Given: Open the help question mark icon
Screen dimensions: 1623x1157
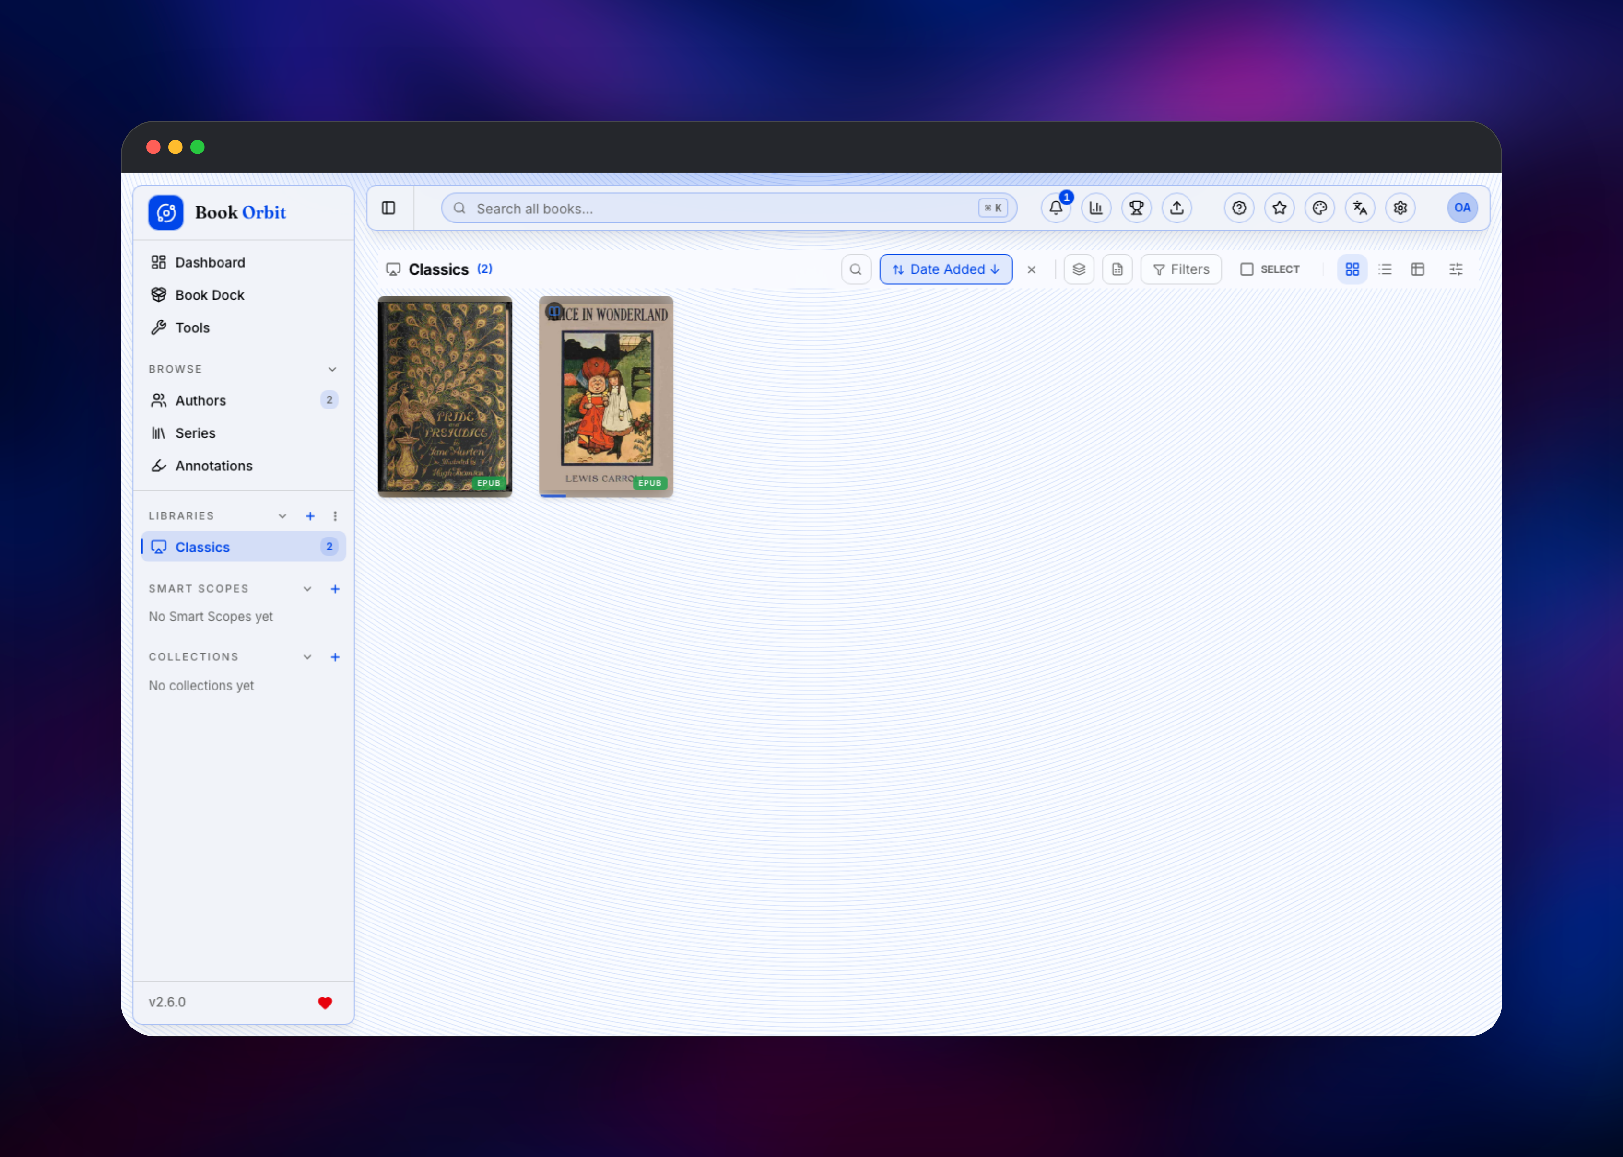Looking at the screenshot, I should click(x=1239, y=208).
